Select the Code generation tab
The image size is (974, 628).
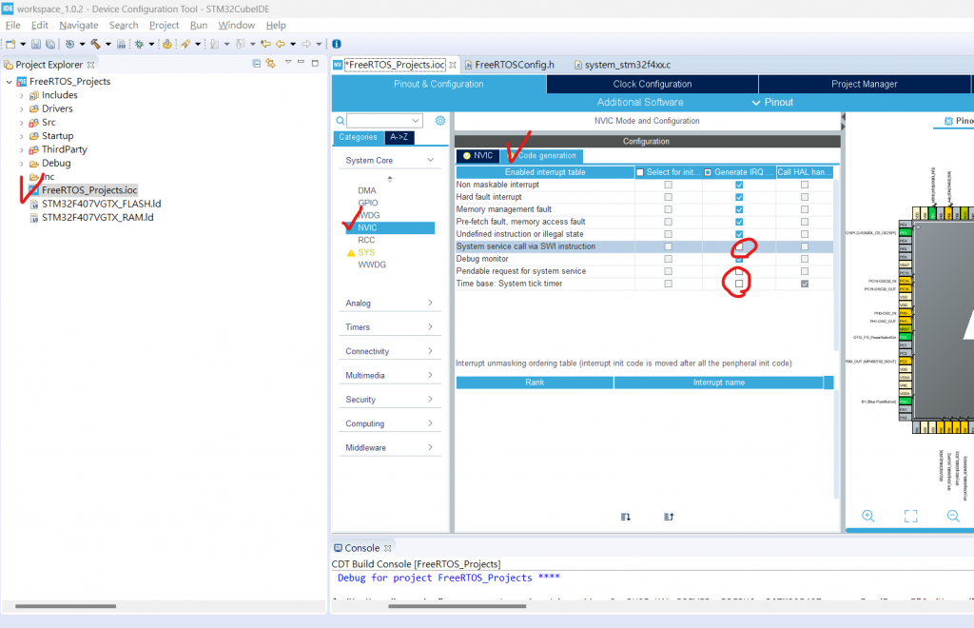(x=541, y=156)
